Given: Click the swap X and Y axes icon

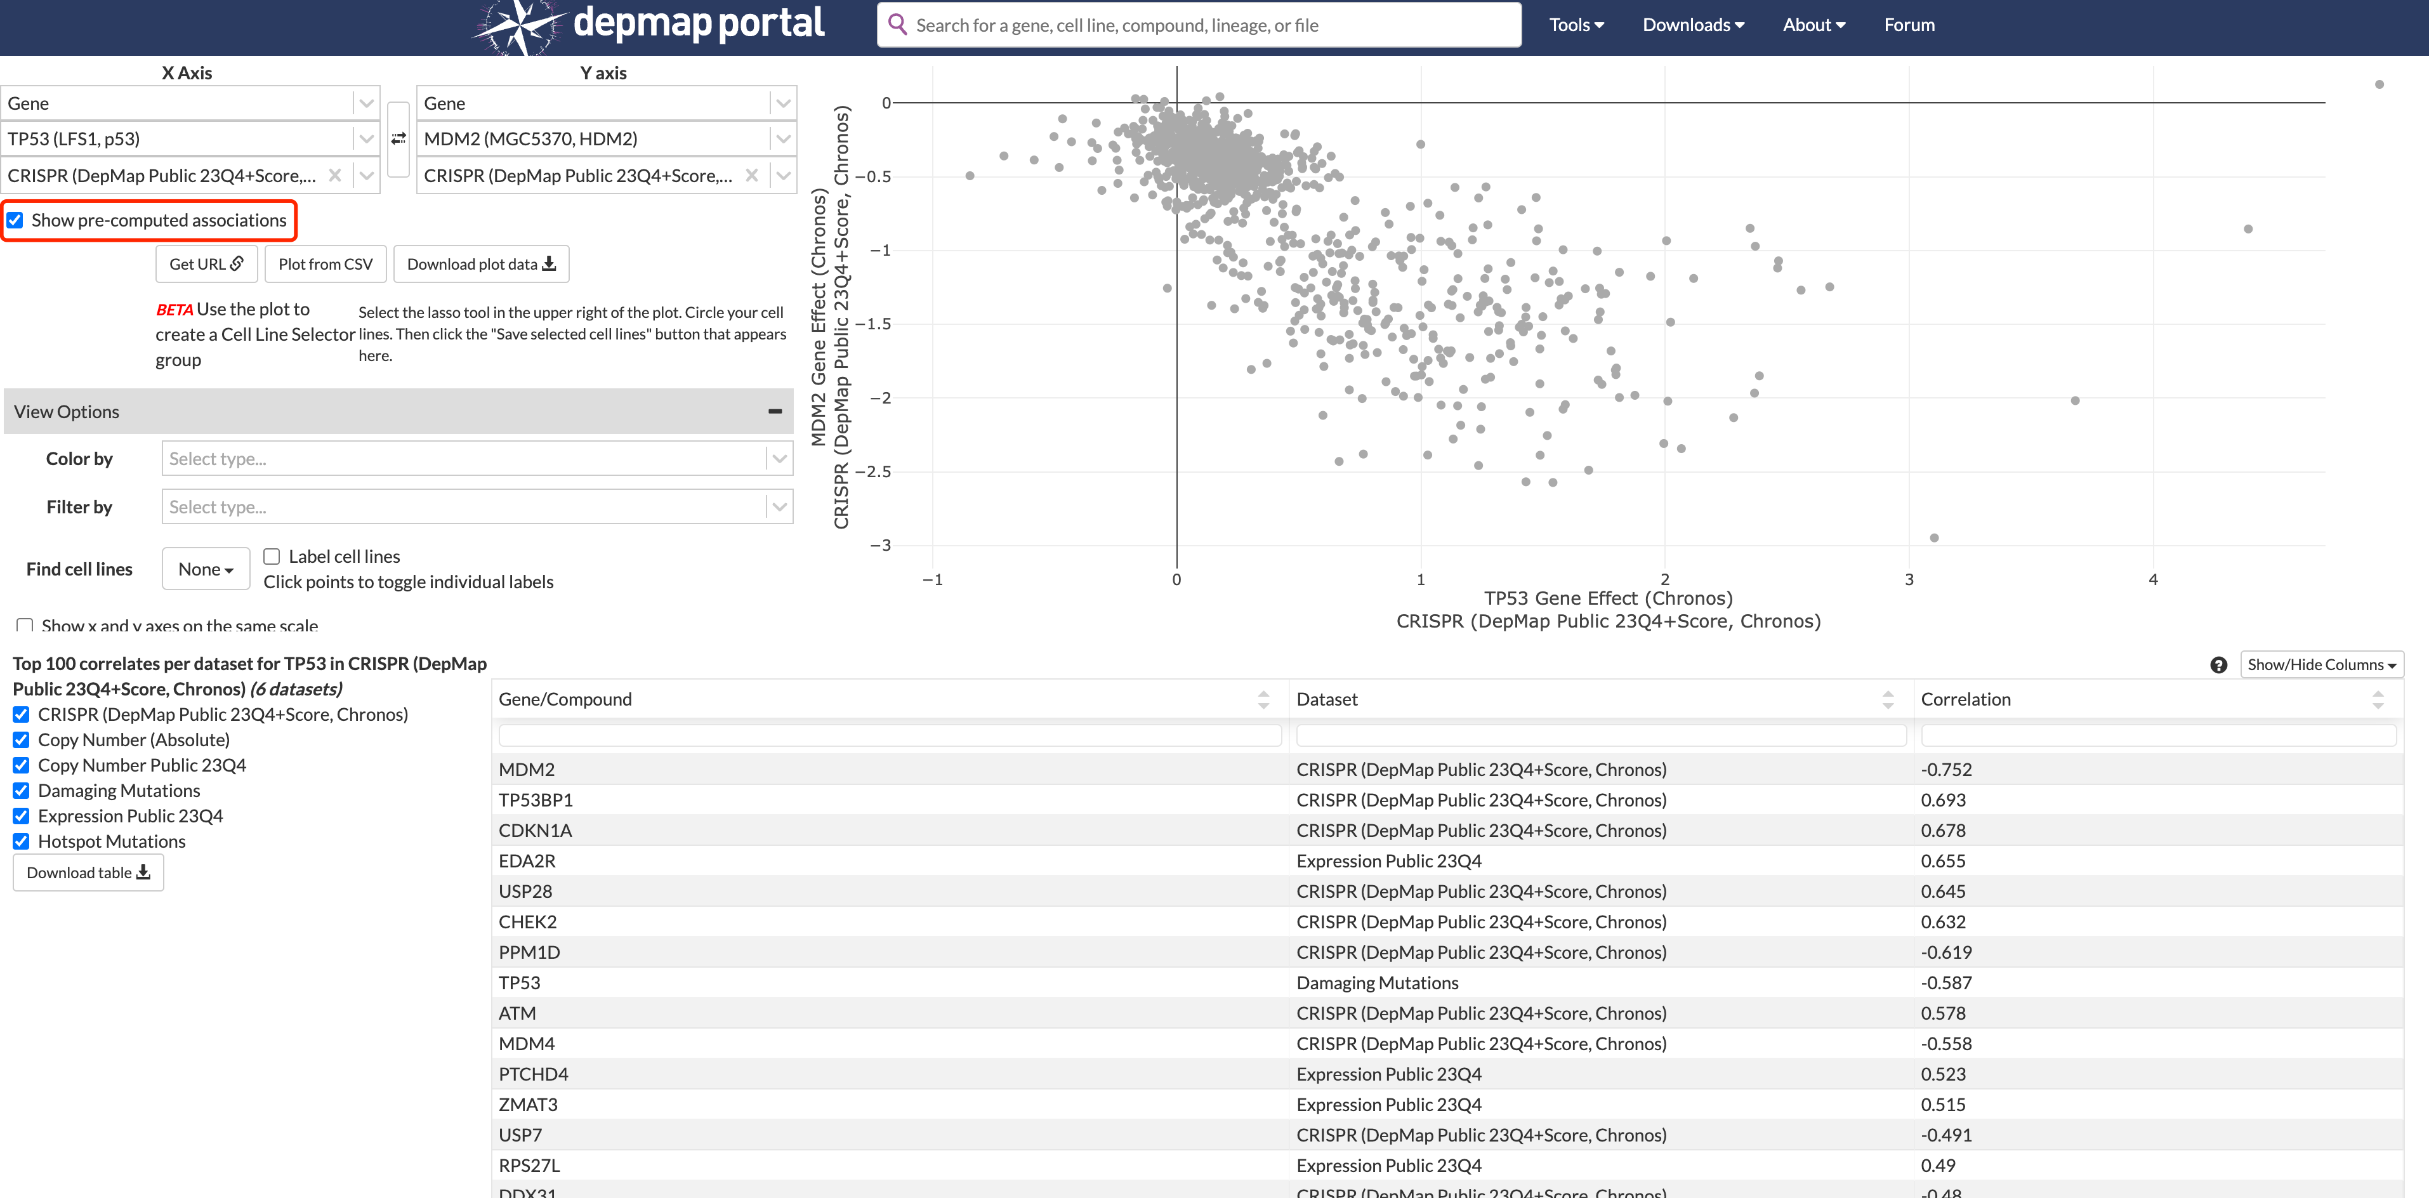Looking at the screenshot, I should tap(399, 138).
